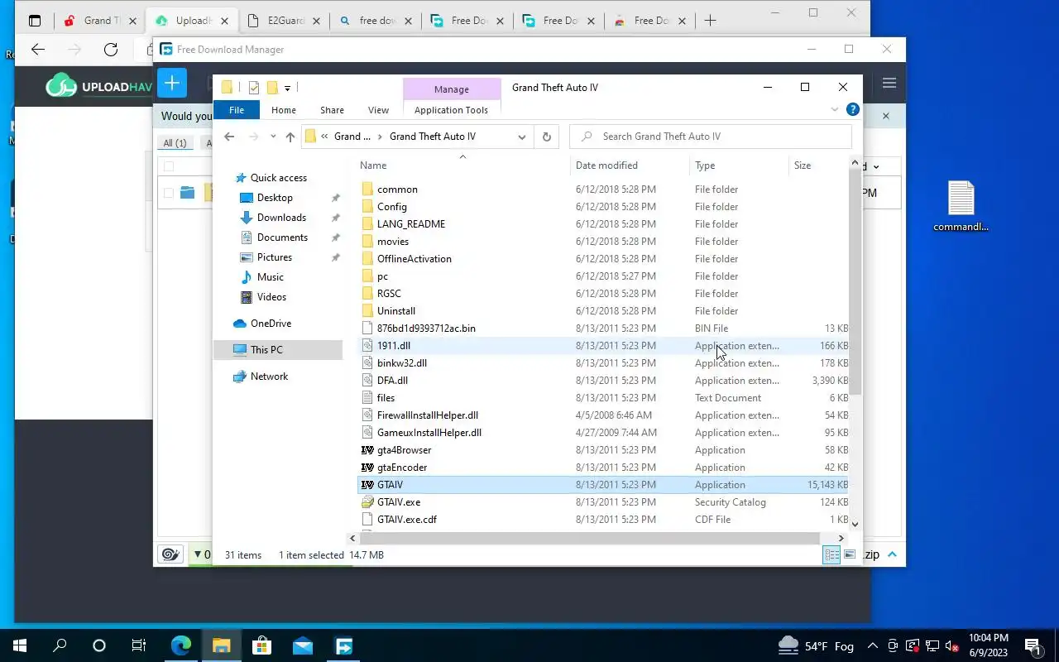Open the commandline text file on desktop
The width and height of the screenshot is (1059, 662).
[x=961, y=207]
